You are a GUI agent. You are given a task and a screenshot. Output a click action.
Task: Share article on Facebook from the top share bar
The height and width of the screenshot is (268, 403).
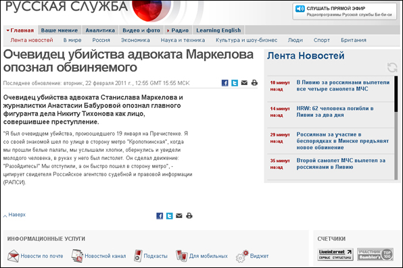click(x=225, y=83)
